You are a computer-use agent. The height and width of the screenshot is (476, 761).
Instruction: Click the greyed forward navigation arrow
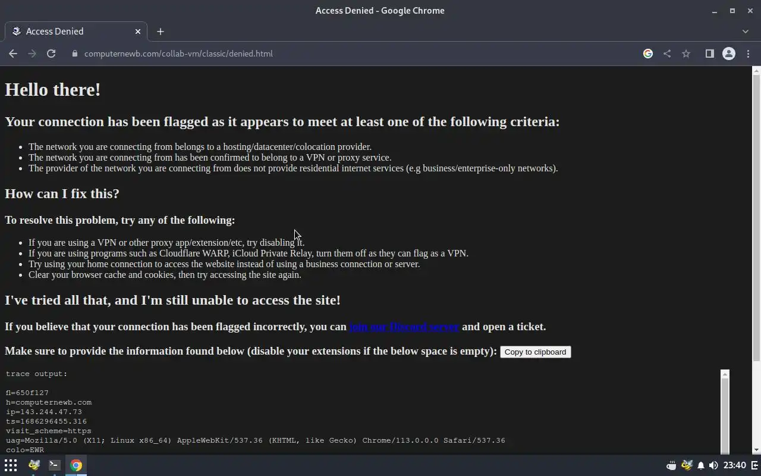(x=32, y=54)
